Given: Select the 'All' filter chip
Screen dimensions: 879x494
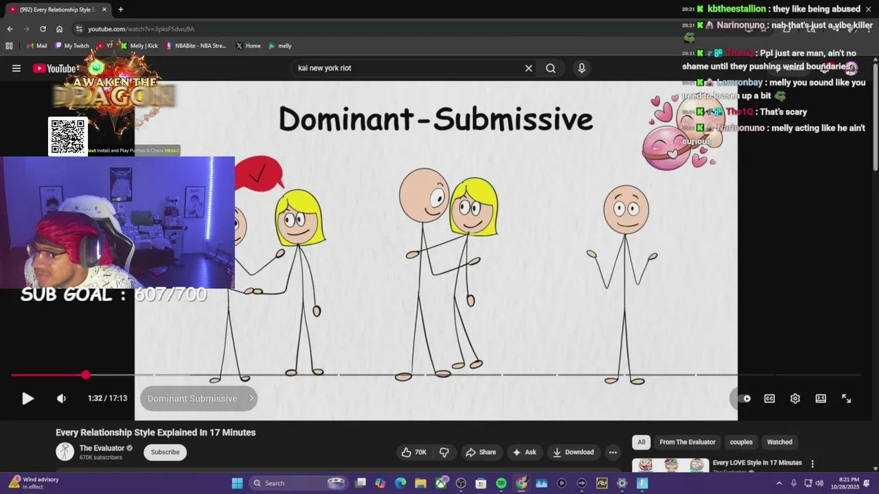Looking at the screenshot, I should 641,442.
